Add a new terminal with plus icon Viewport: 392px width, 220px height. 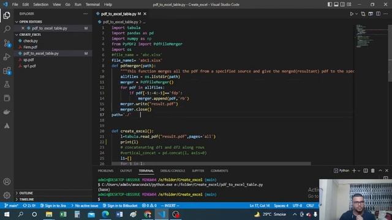[354, 170]
